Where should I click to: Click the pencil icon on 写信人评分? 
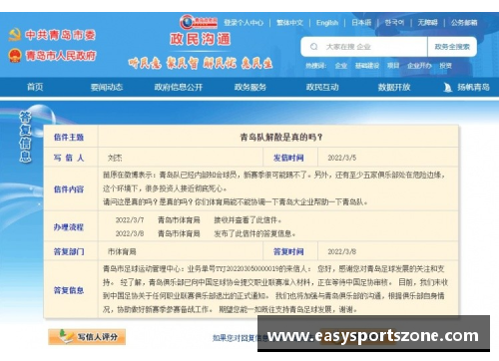click(67, 337)
